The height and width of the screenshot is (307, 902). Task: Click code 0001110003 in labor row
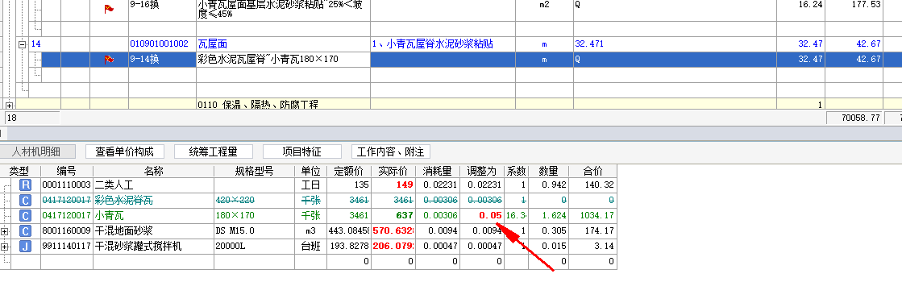pyautogui.click(x=67, y=185)
